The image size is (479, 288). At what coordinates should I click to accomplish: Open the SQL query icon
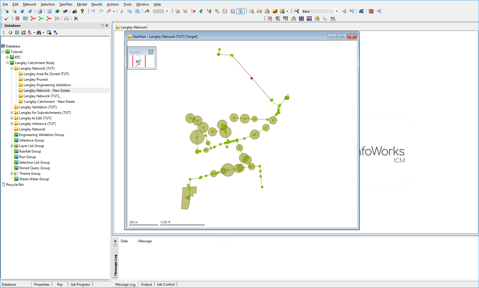pyautogui.click(x=18, y=19)
